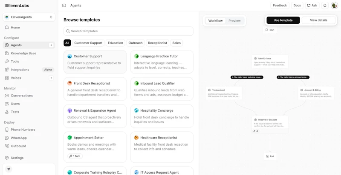Screen dimensions: 341x175
Task: Select the Renewal & Expansion Agent template
Action: [95, 116]
